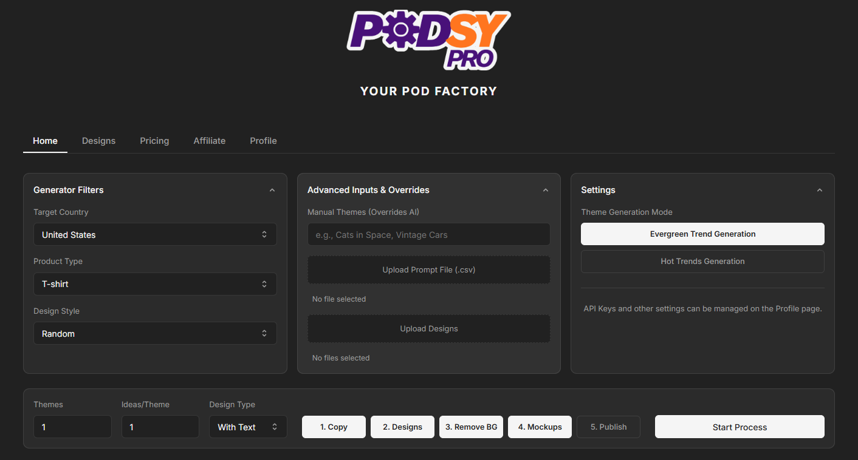Image resolution: width=858 pixels, height=460 pixels.
Task: Click the Upload Prompt File button
Action: 428,269
